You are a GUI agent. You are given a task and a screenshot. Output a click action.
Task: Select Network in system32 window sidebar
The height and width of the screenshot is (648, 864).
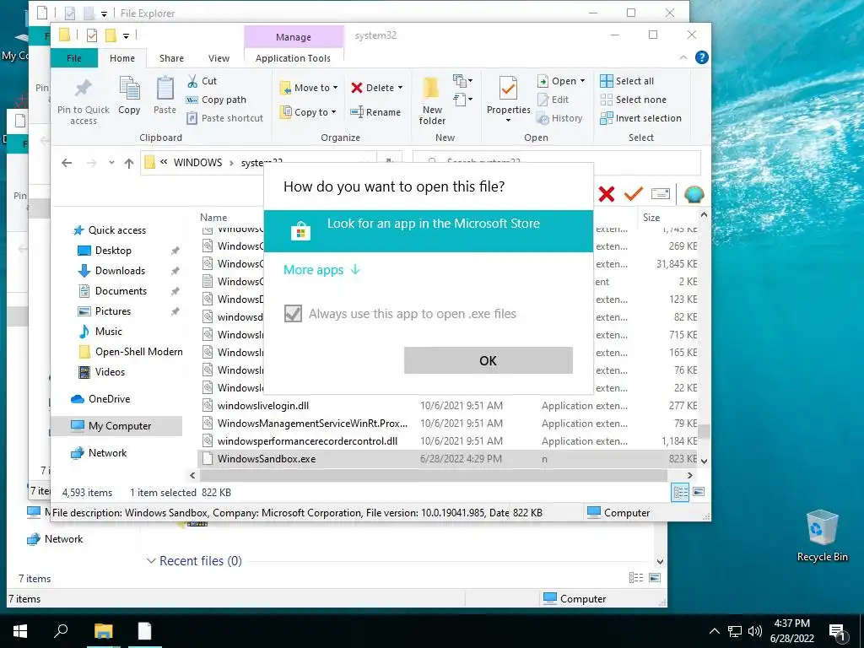click(x=107, y=453)
